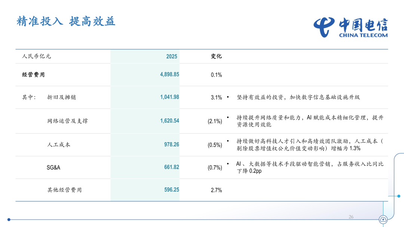Click page number 26
The image size is (404, 227).
pyautogui.click(x=351, y=217)
